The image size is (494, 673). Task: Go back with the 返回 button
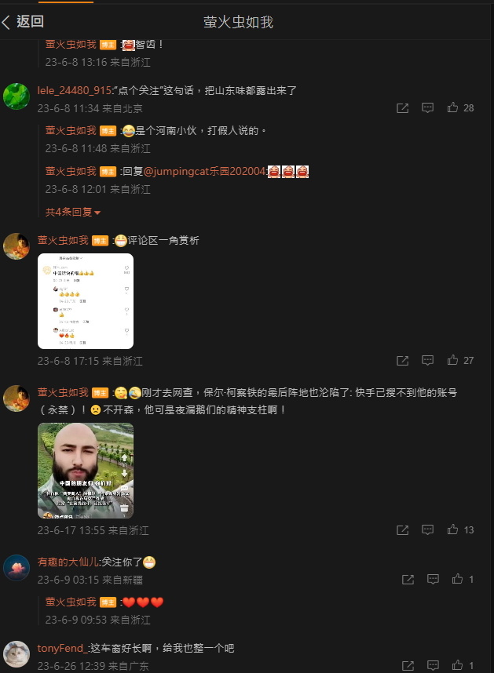23,21
